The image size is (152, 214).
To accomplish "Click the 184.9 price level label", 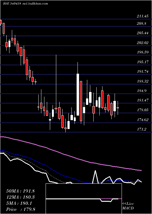I will click(142, 91).
